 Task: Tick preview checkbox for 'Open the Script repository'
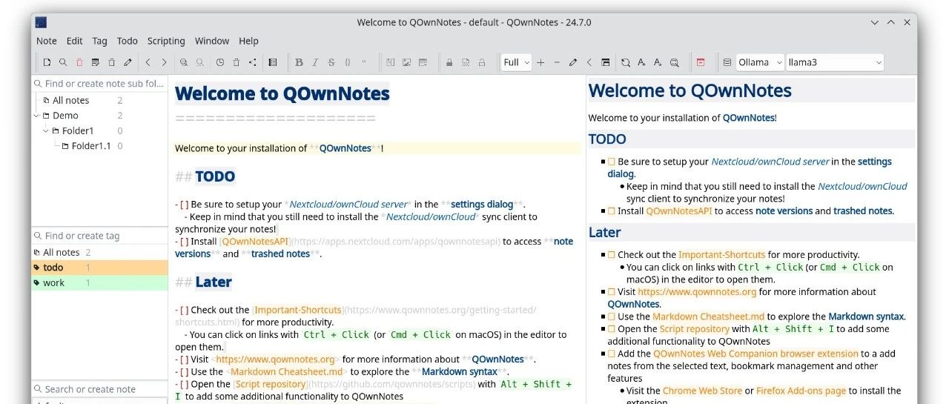click(x=612, y=329)
